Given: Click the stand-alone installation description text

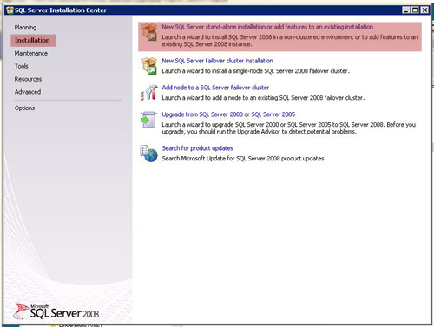Looking at the screenshot, I should tap(290, 41).
